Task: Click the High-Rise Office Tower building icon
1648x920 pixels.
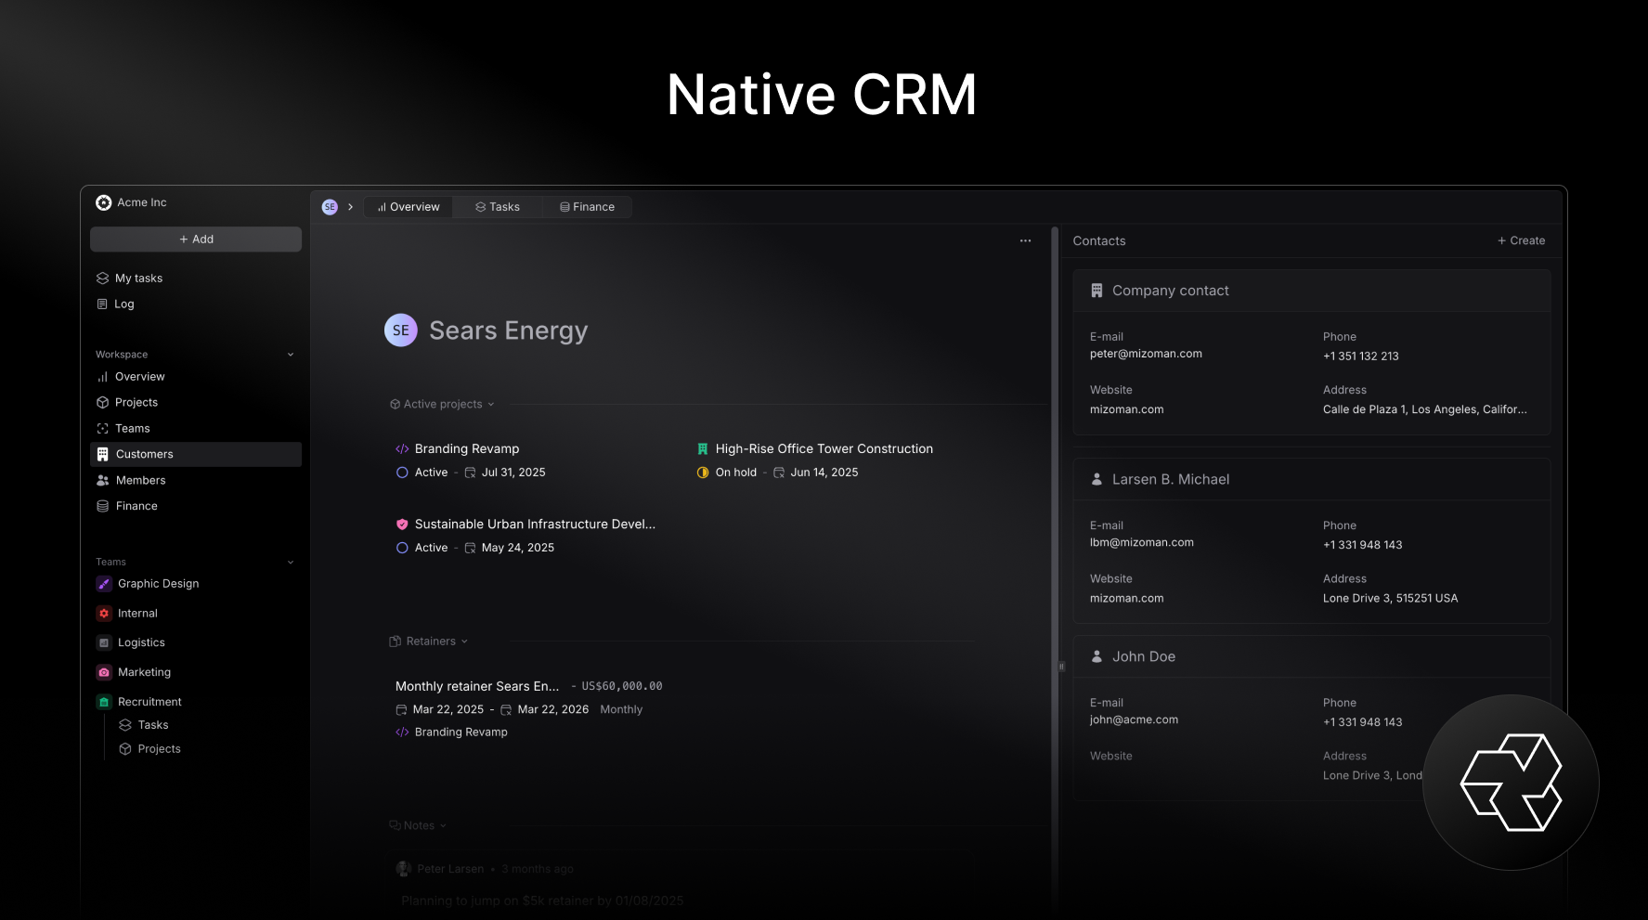Action: pyautogui.click(x=703, y=449)
